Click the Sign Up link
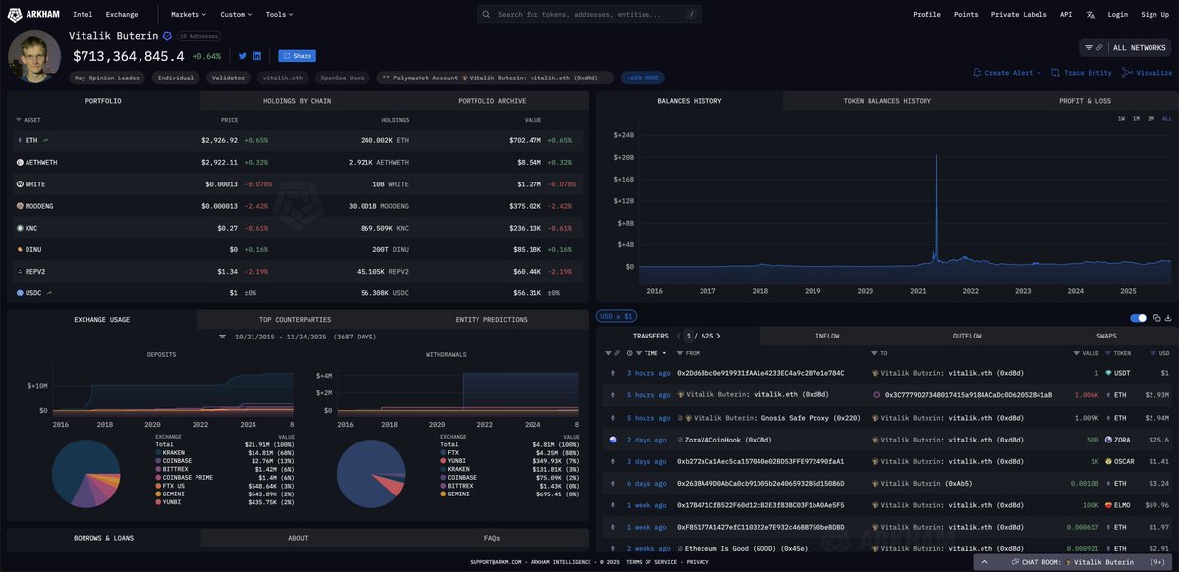The width and height of the screenshot is (1179, 572). click(1155, 15)
